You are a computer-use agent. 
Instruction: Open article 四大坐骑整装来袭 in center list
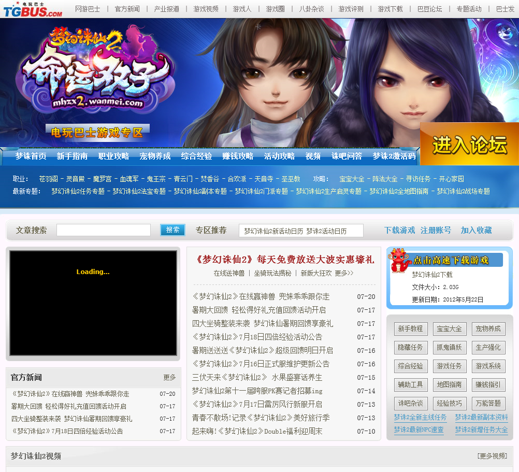tap(263, 323)
